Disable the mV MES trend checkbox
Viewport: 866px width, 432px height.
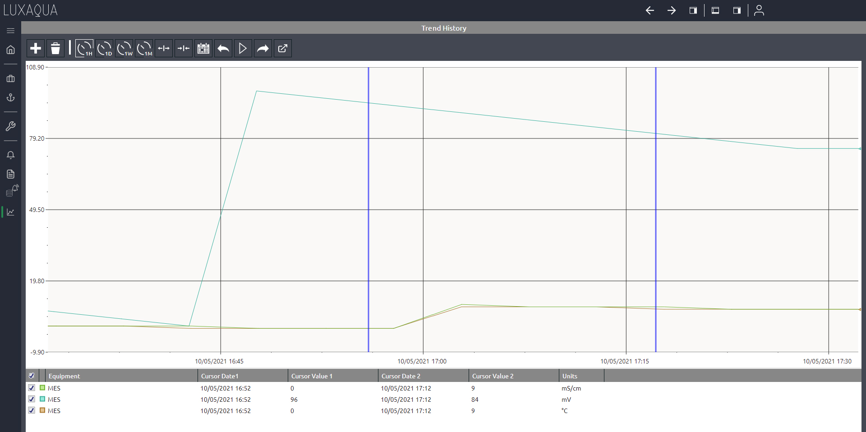[x=32, y=399]
